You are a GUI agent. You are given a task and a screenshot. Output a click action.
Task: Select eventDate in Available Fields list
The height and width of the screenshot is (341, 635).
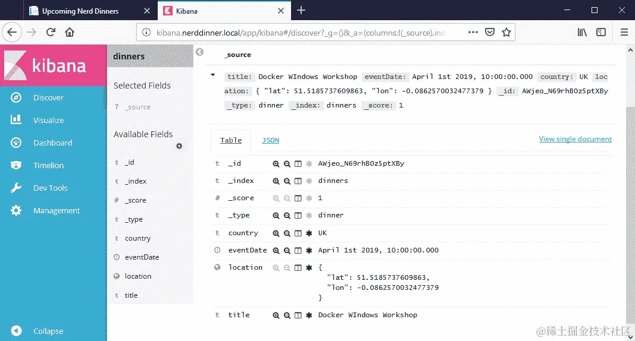click(142, 257)
